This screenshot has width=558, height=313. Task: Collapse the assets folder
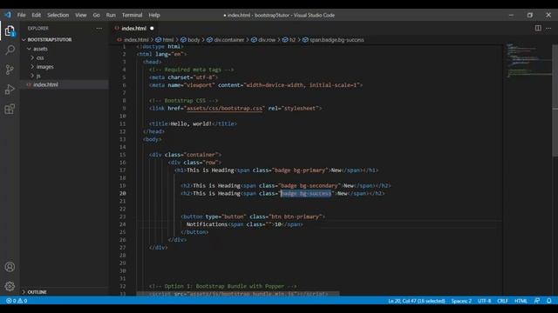(40, 49)
